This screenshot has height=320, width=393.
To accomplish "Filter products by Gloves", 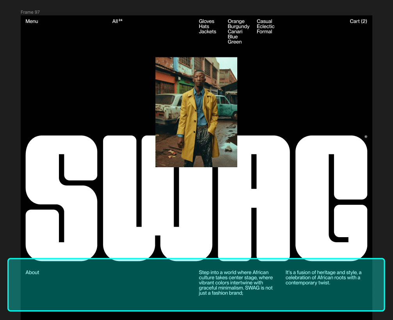I will click(x=206, y=21).
